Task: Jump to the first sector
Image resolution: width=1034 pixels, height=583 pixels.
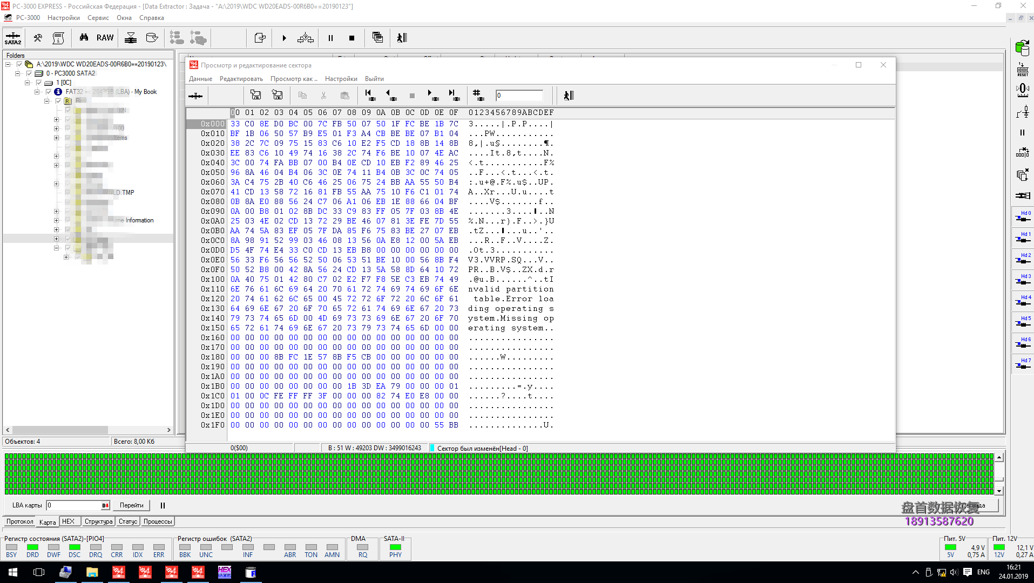Action: pos(370,96)
